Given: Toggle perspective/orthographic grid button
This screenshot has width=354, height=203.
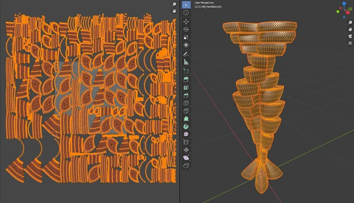Looking at the screenshot, I should coord(350,43).
